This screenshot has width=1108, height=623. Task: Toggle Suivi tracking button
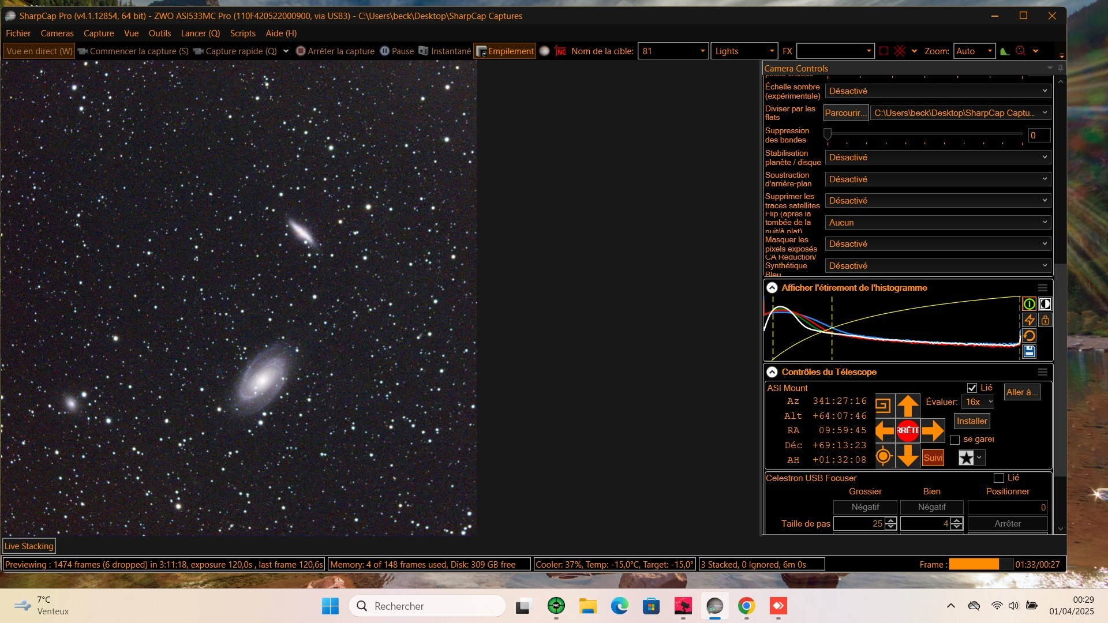click(933, 458)
